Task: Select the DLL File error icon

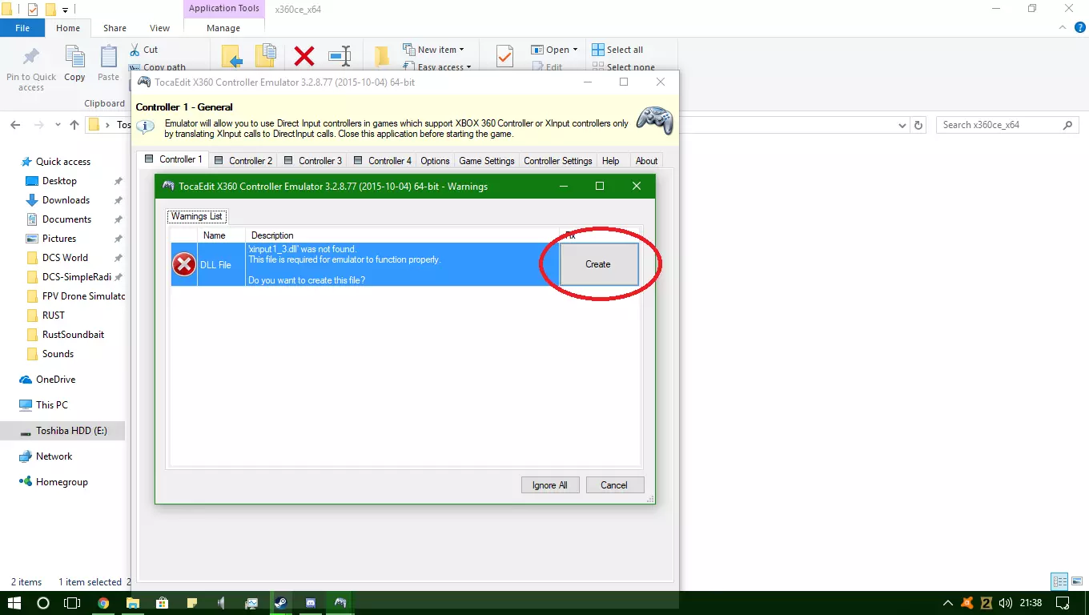Action: pyautogui.click(x=184, y=264)
